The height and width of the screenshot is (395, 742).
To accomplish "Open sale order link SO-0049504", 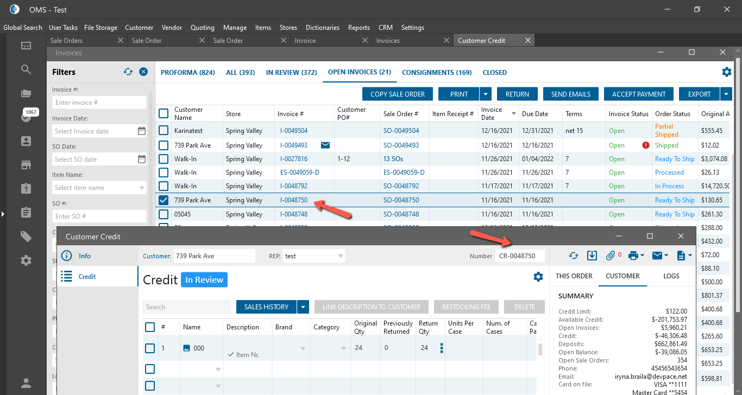I will (x=401, y=131).
